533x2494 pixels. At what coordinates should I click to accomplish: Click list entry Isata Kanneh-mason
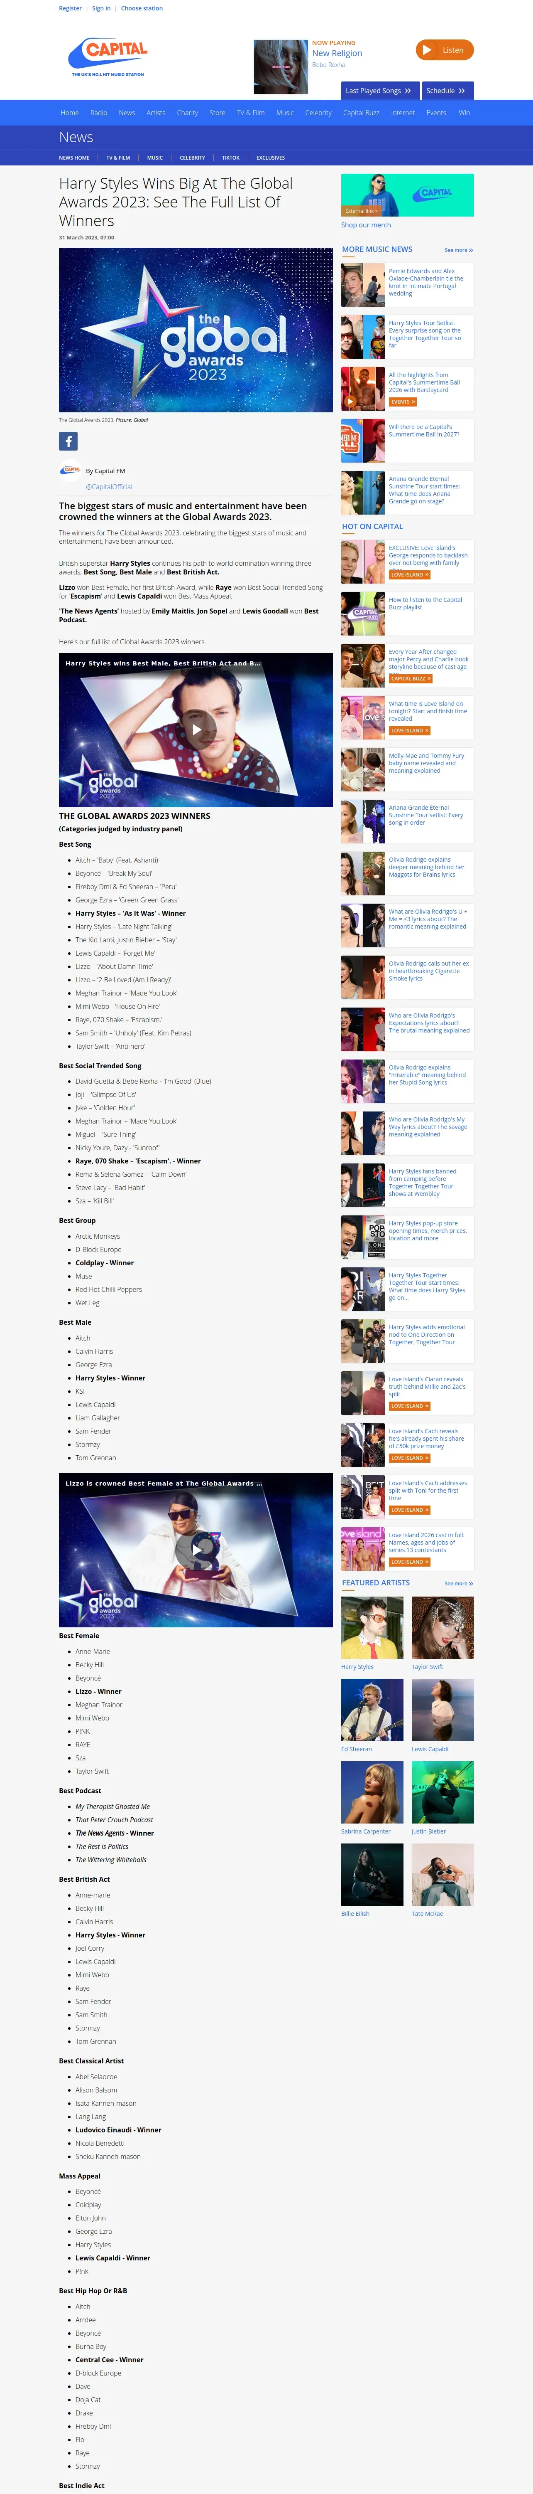(x=106, y=2103)
